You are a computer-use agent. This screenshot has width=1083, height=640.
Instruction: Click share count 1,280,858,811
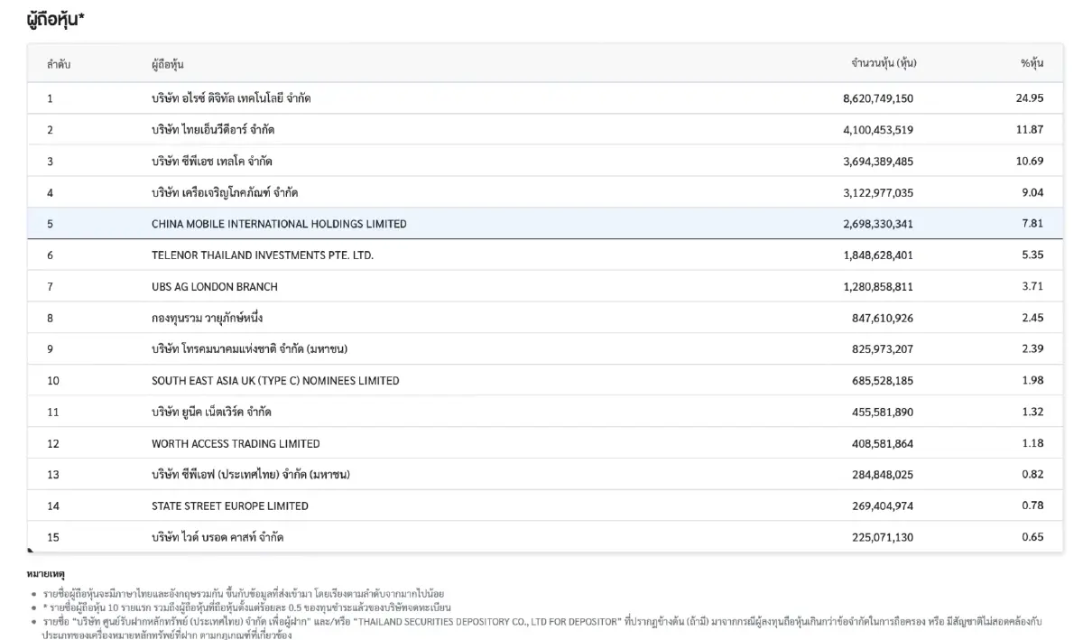[878, 287]
